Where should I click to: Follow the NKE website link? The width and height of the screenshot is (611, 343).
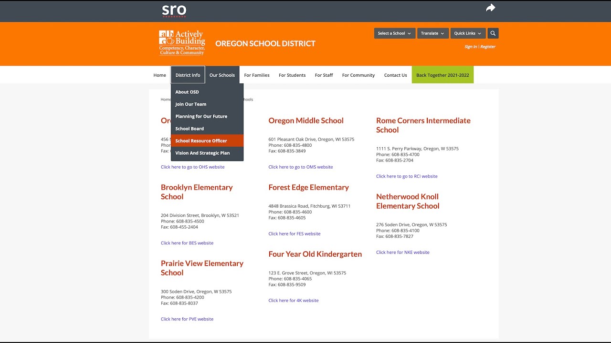(x=403, y=252)
